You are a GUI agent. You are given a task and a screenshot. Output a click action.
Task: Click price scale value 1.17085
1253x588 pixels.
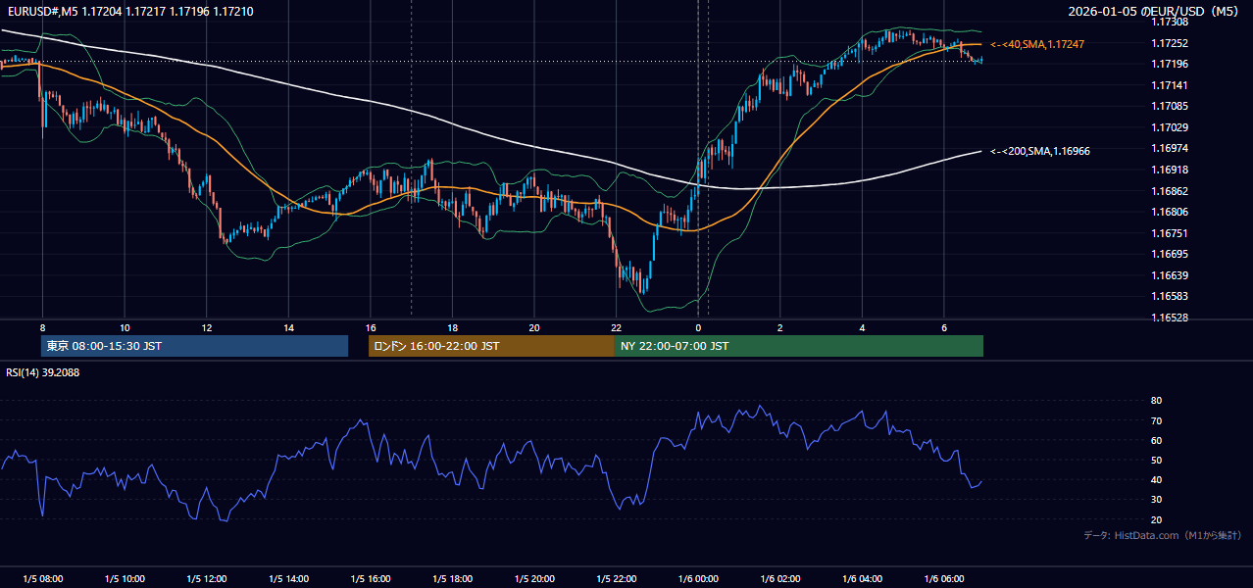click(x=1170, y=106)
